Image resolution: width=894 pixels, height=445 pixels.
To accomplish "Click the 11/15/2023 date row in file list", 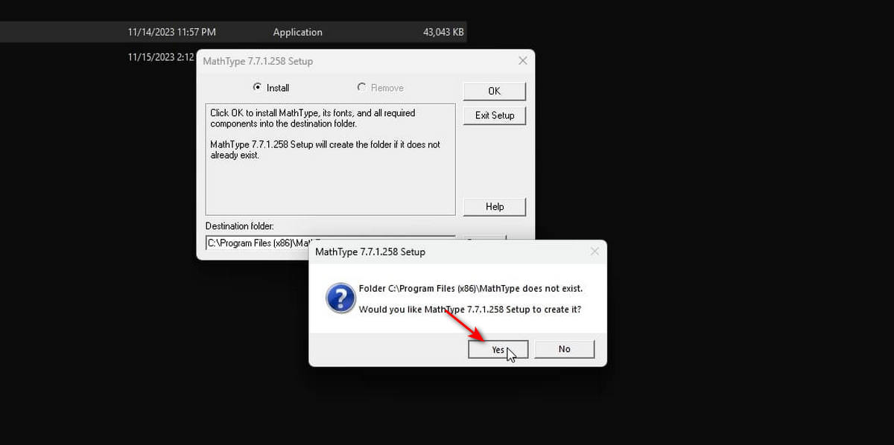I will [x=161, y=57].
